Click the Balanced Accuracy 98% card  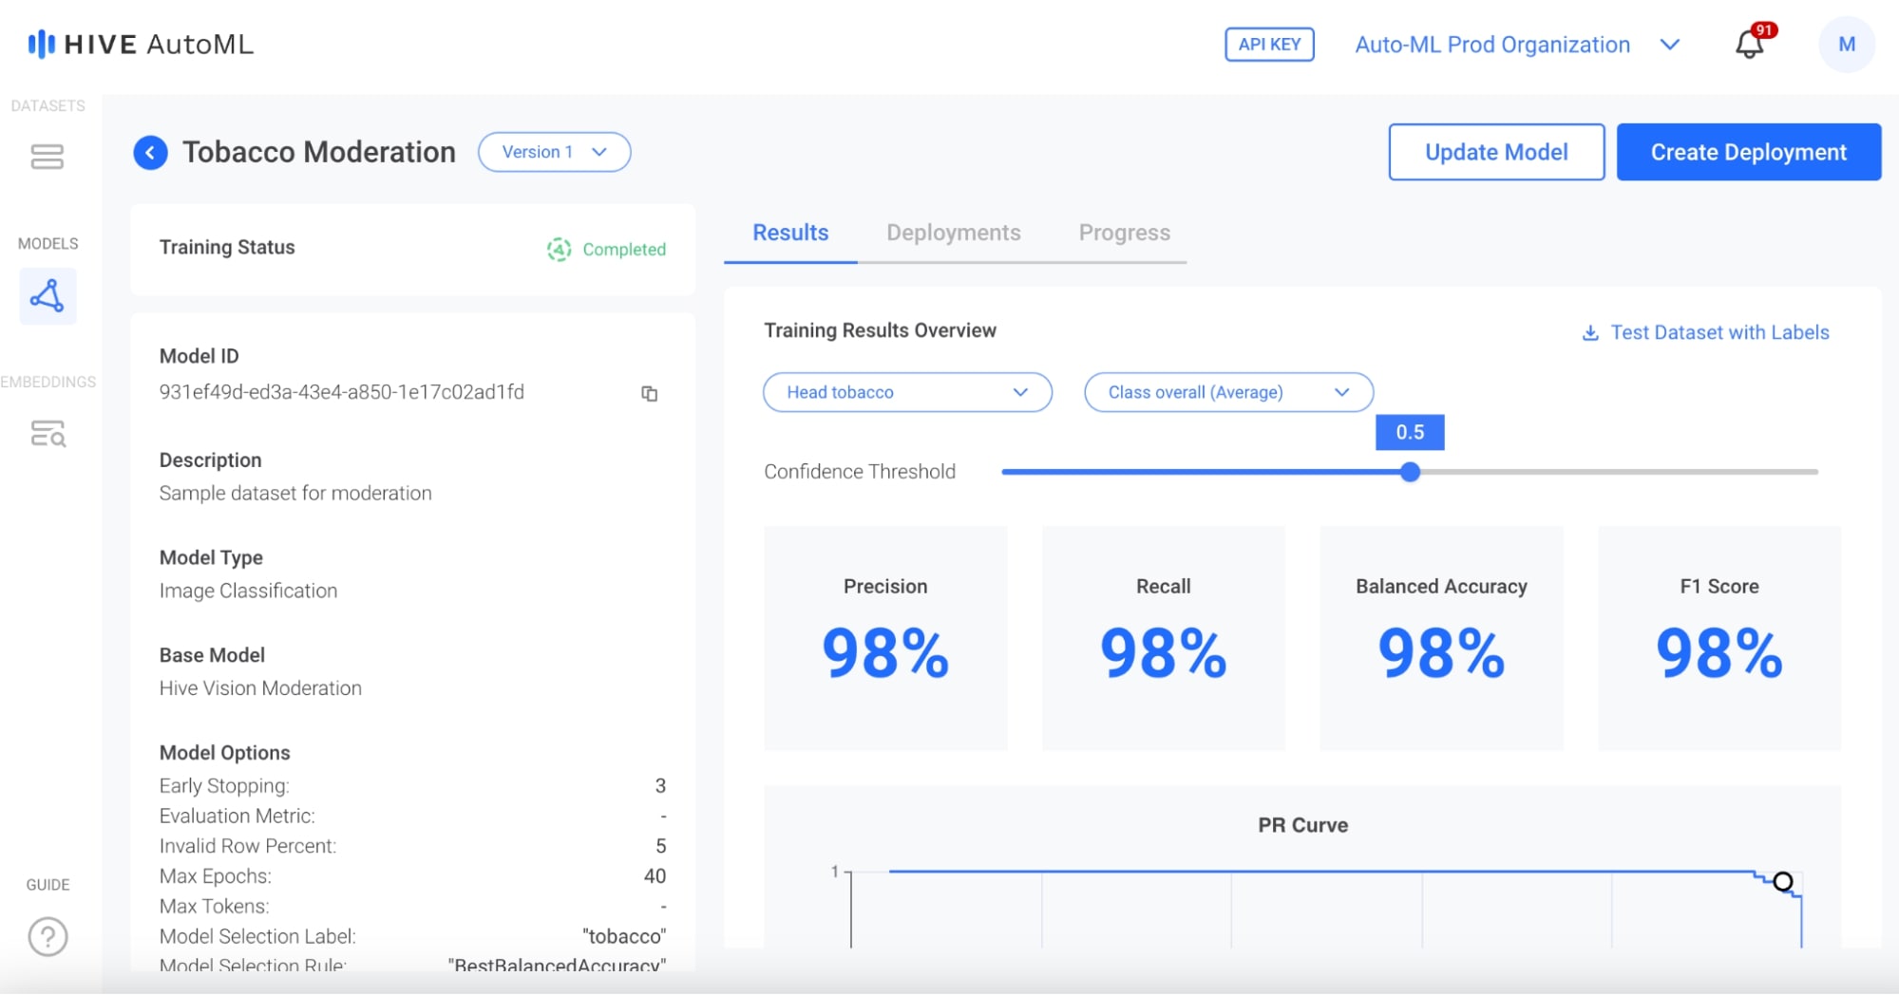(x=1441, y=638)
